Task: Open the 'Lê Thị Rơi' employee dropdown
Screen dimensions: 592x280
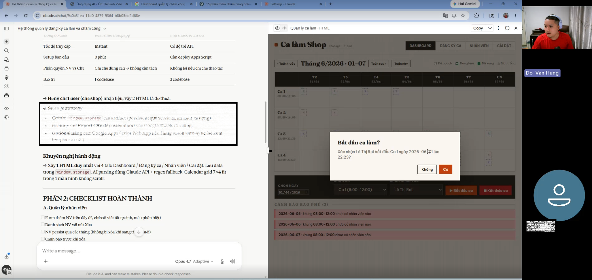Action: click(416, 190)
